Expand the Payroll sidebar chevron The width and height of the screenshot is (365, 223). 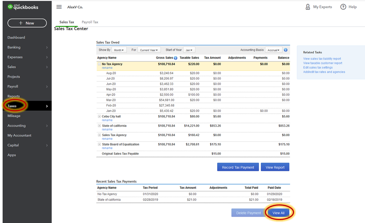(x=47, y=86)
